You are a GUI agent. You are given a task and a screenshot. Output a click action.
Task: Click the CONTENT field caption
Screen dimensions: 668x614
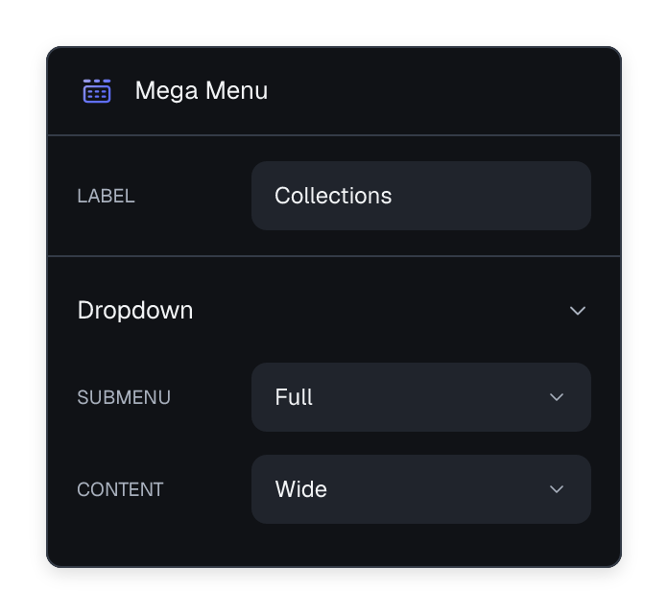120,489
